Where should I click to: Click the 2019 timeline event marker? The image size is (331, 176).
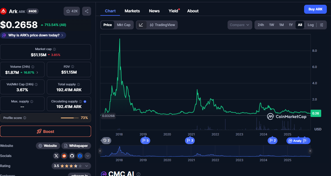(x=145, y=140)
